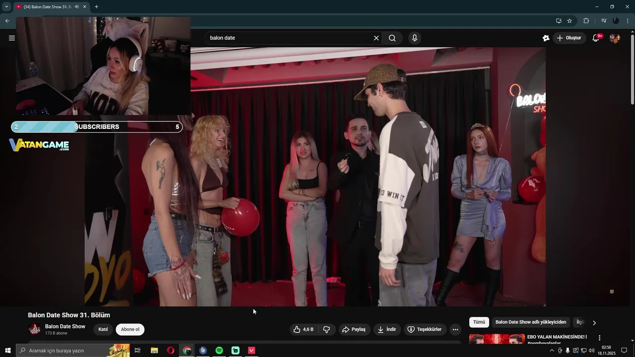Open the tab search dropdown arrow
The image size is (635, 357).
point(6,7)
